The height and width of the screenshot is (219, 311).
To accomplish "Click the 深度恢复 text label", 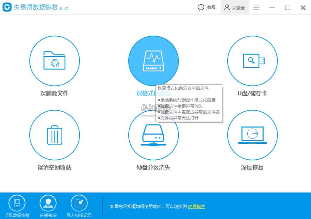I will 252,168.
